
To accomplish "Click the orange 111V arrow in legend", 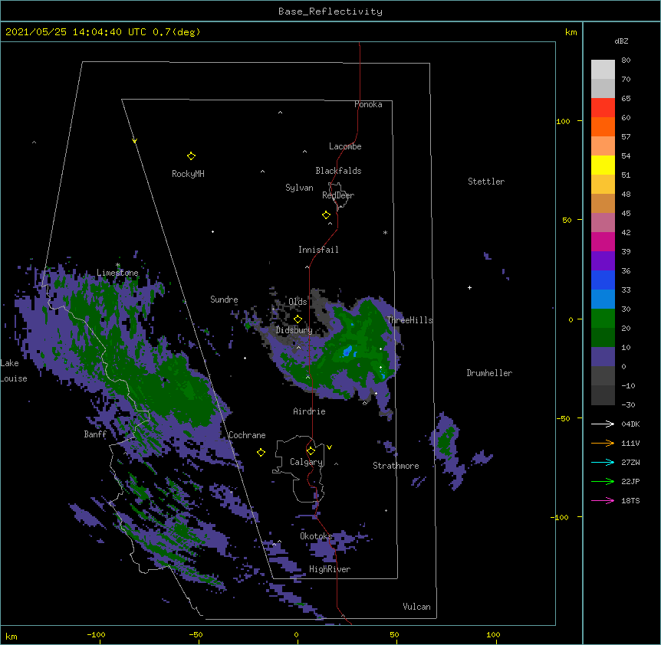I will coord(603,443).
